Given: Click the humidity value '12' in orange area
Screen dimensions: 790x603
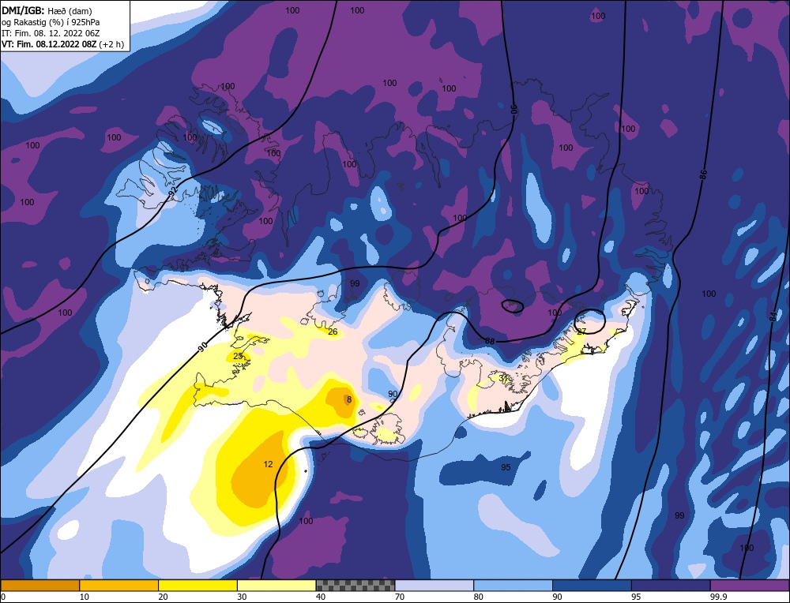Looking at the screenshot, I should [x=268, y=464].
